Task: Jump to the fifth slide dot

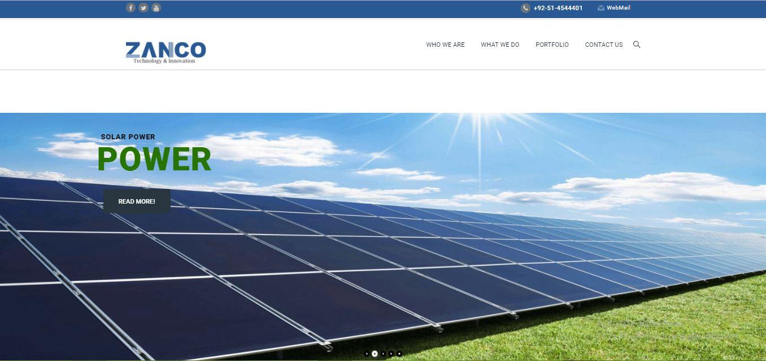Action: pyautogui.click(x=399, y=354)
